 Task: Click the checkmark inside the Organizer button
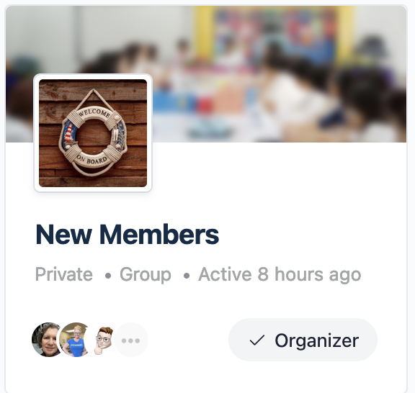coord(257,340)
